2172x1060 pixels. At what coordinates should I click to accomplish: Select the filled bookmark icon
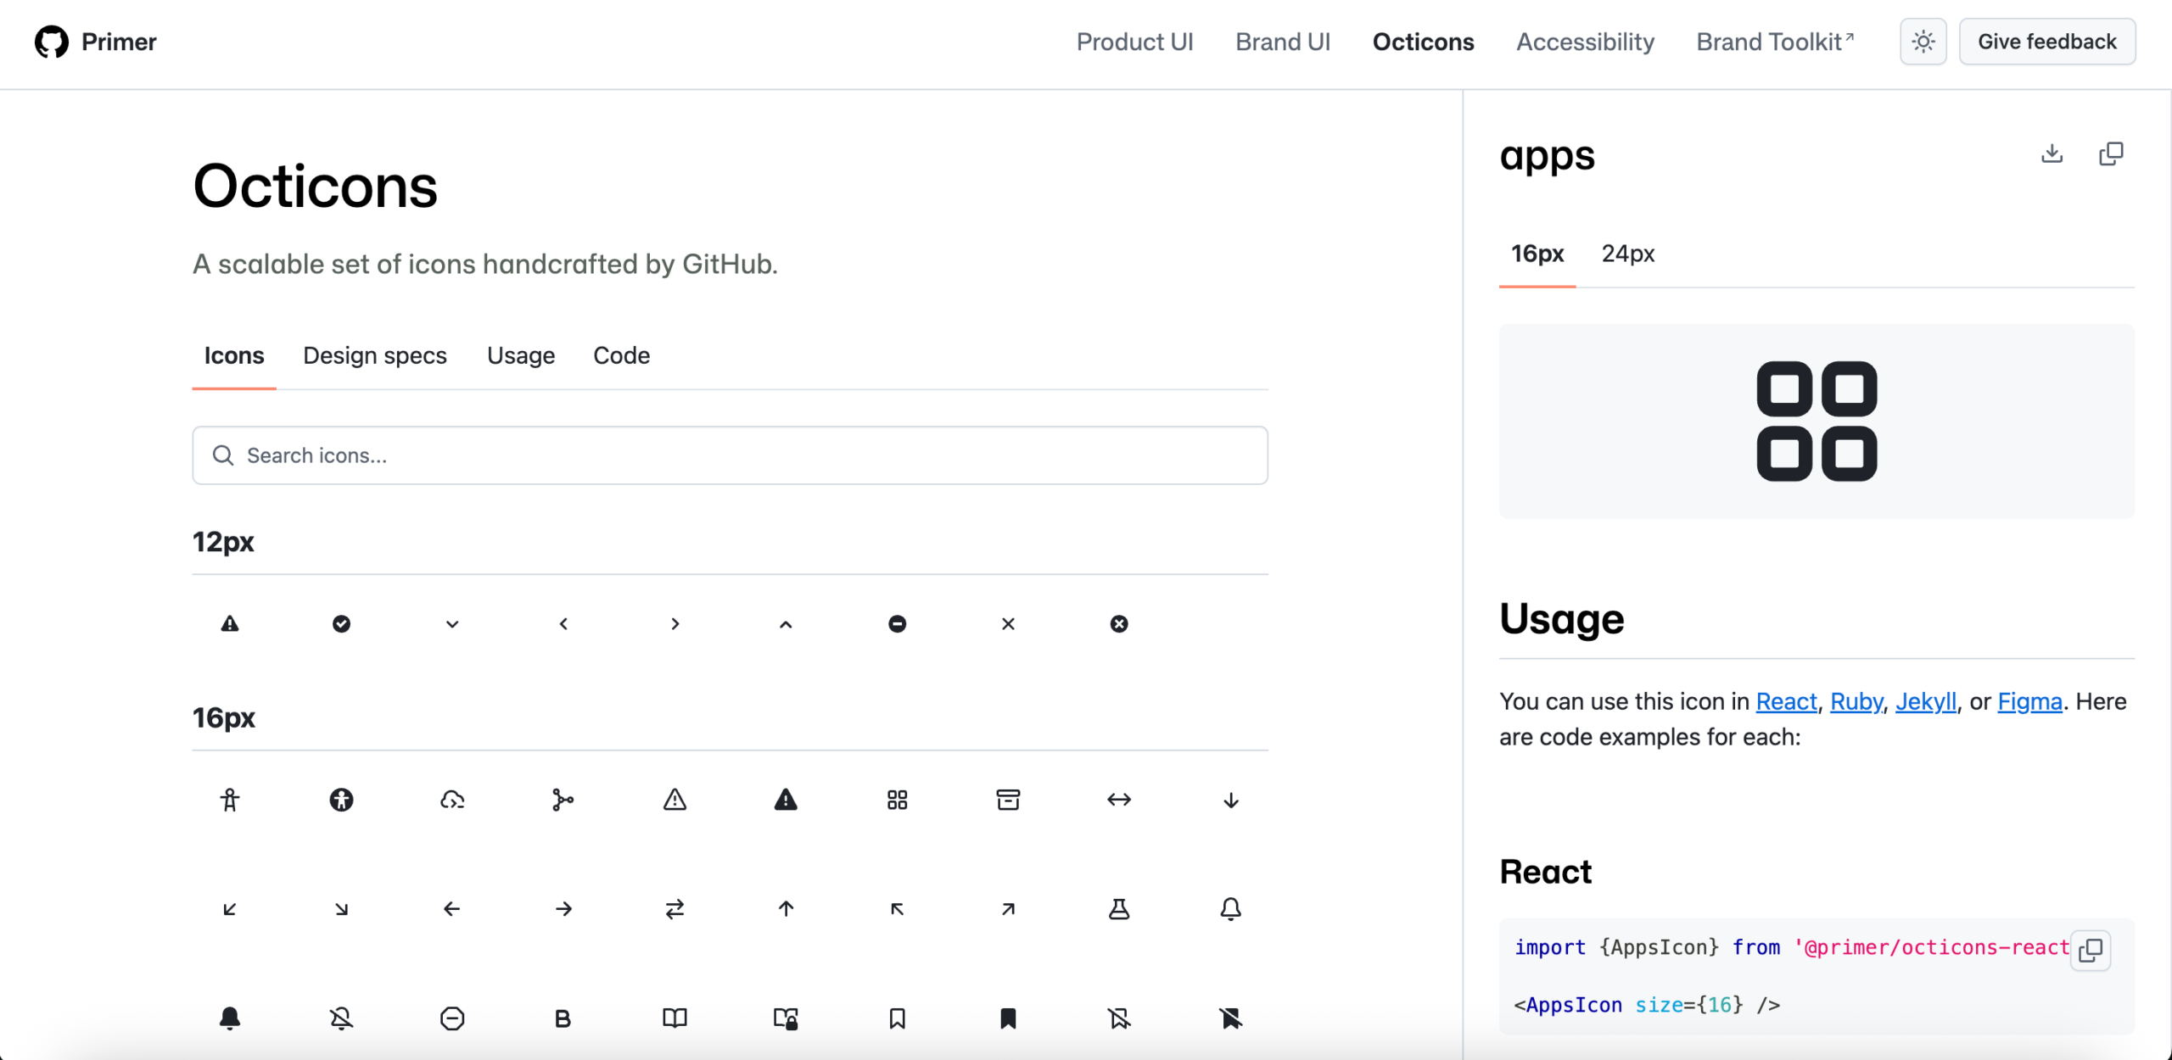(x=1008, y=1018)
